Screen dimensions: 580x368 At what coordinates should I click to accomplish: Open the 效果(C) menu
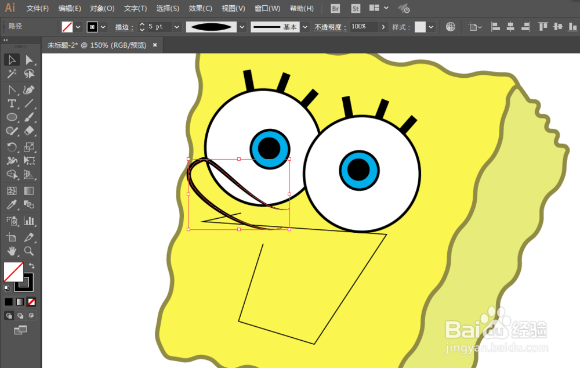pyautogui.click(x=200, y=8)
